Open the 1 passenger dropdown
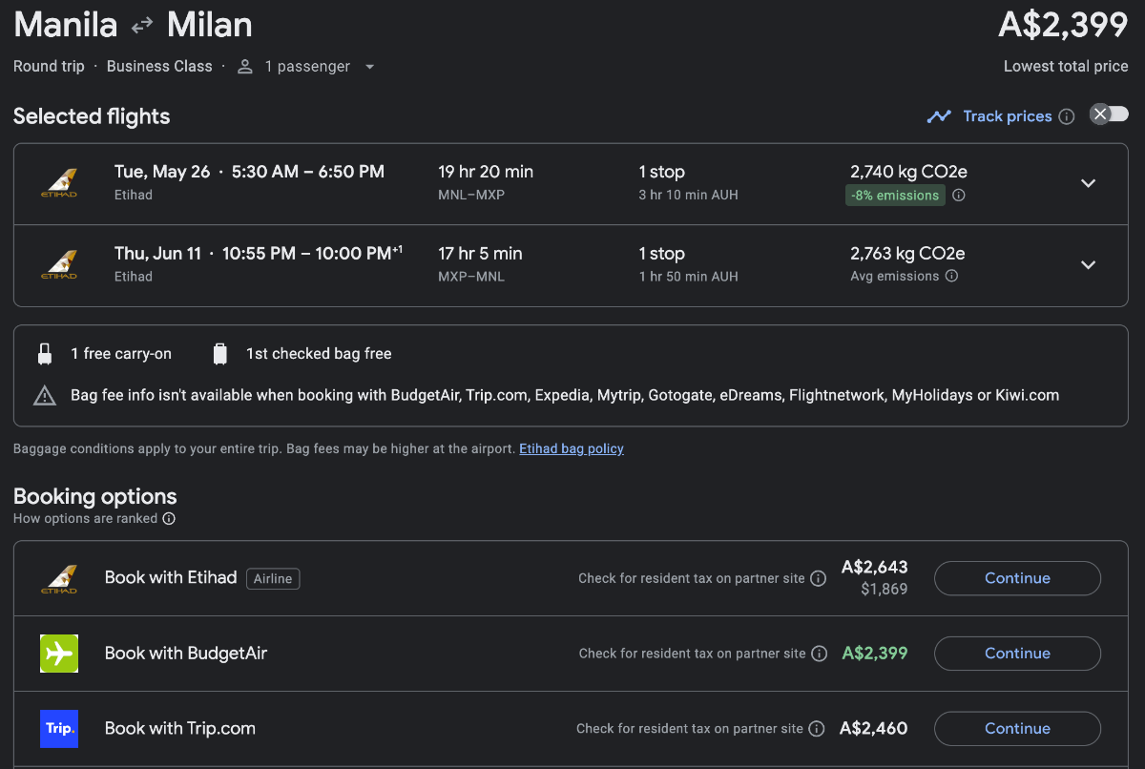Image resolution: width=1145 pixels, height=769 pixels. tap(369, 66)
